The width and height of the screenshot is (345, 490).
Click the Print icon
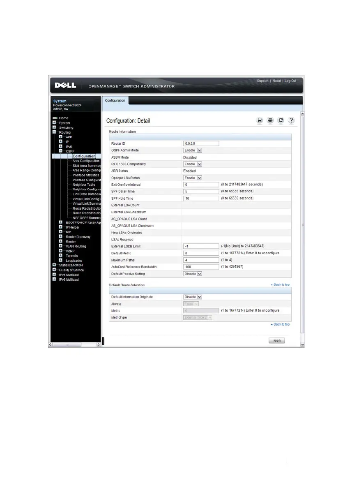pyautogui.click(x=270, y=120)
